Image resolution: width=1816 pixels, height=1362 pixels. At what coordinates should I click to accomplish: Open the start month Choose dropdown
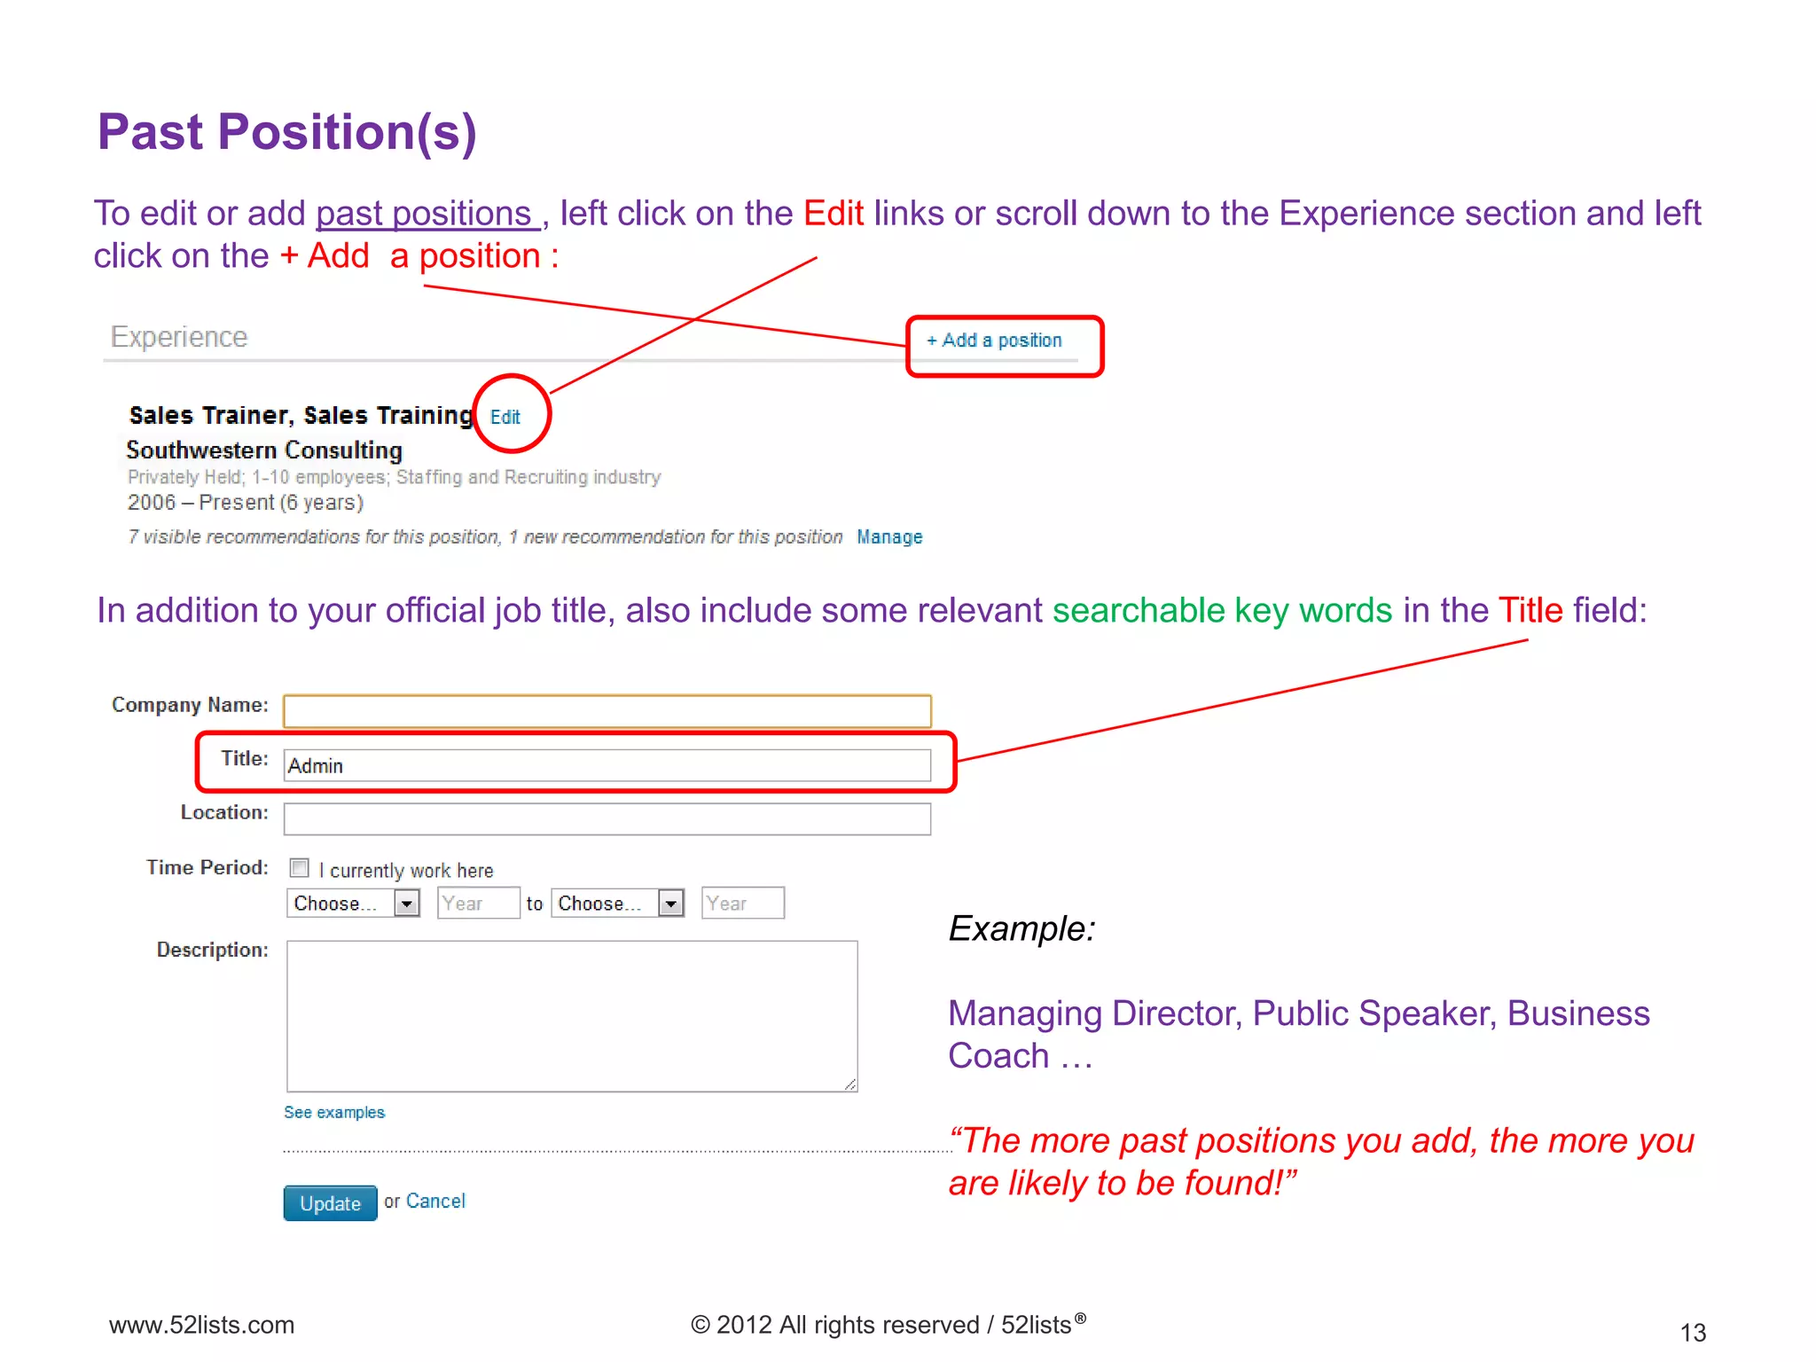tap(353, 903)
